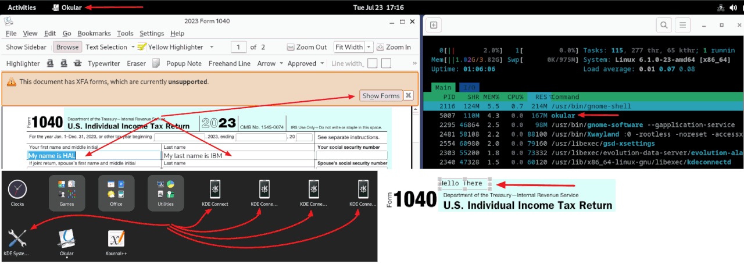Click the Zoom In toolbar button
The height and width of the screenshot is (264, 744).
click(394, 47)
